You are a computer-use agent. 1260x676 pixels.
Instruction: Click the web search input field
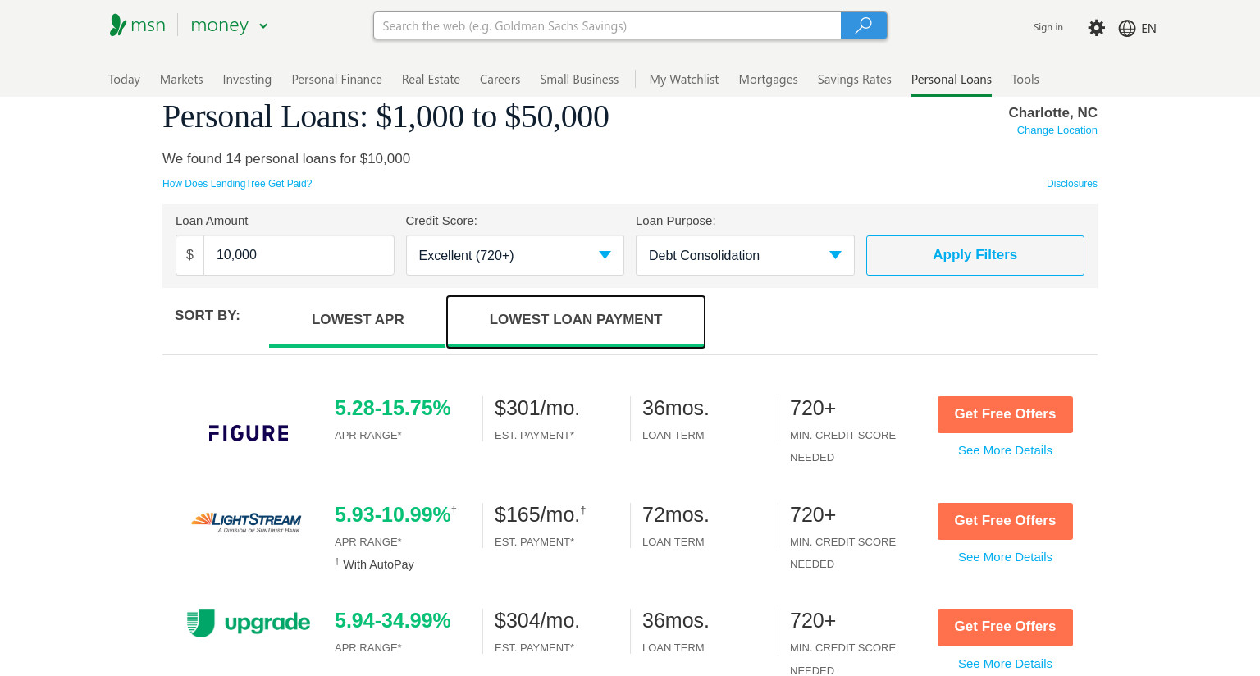click(x=607, y=25)
